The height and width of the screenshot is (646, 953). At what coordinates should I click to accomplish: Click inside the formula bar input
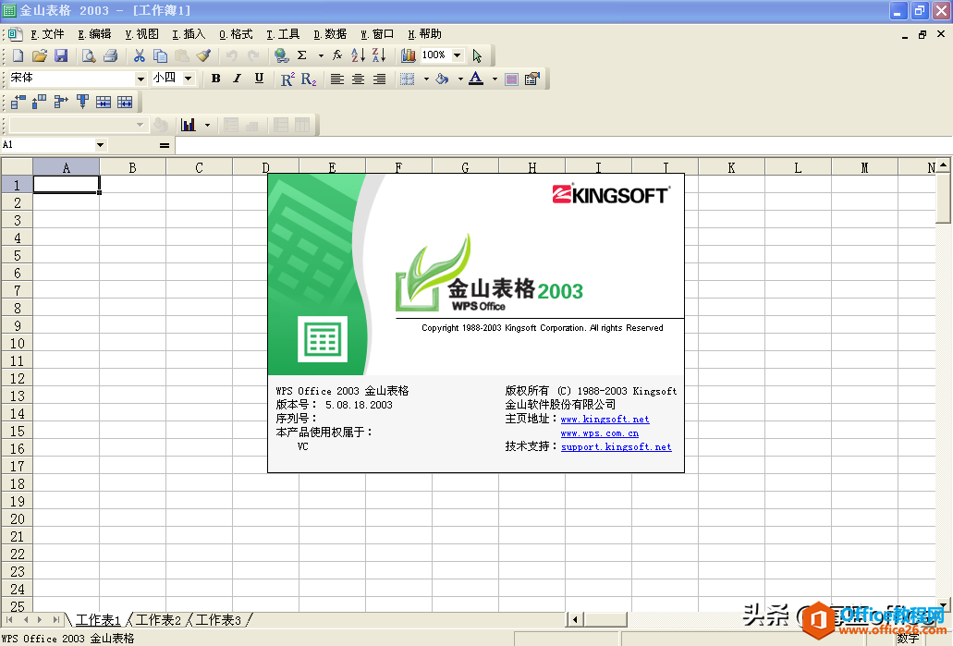562,145
